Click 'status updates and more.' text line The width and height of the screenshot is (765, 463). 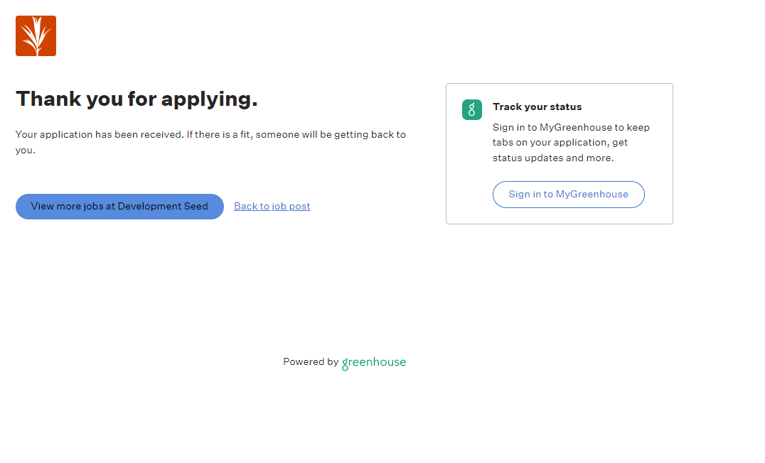552,158
